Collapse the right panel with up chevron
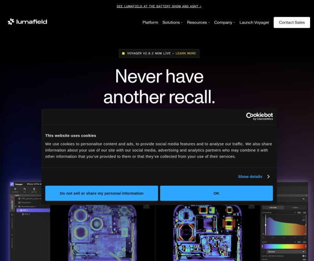314x261 pixels. [x=303, y=199]
